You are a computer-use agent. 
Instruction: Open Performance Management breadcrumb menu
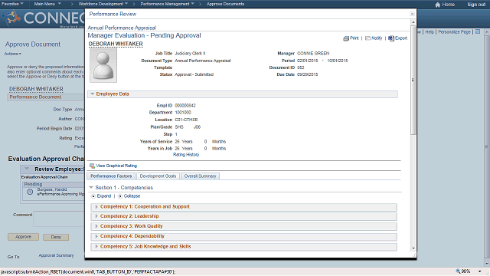point(167,4)
